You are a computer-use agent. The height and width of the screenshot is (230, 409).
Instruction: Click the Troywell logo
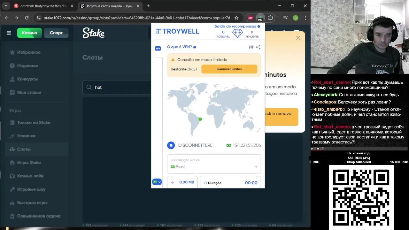coord(177,31)
